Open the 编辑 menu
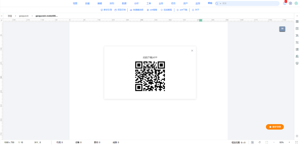The width and height of the screenshot is (300, 145). click(x=100, y=4)
